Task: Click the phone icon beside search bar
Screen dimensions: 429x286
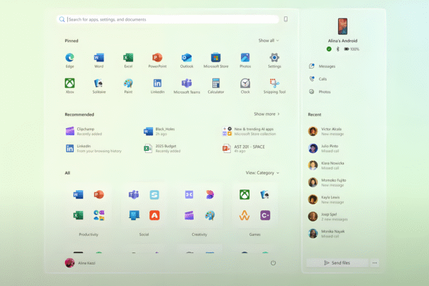Action: click(x=285, y=19)
